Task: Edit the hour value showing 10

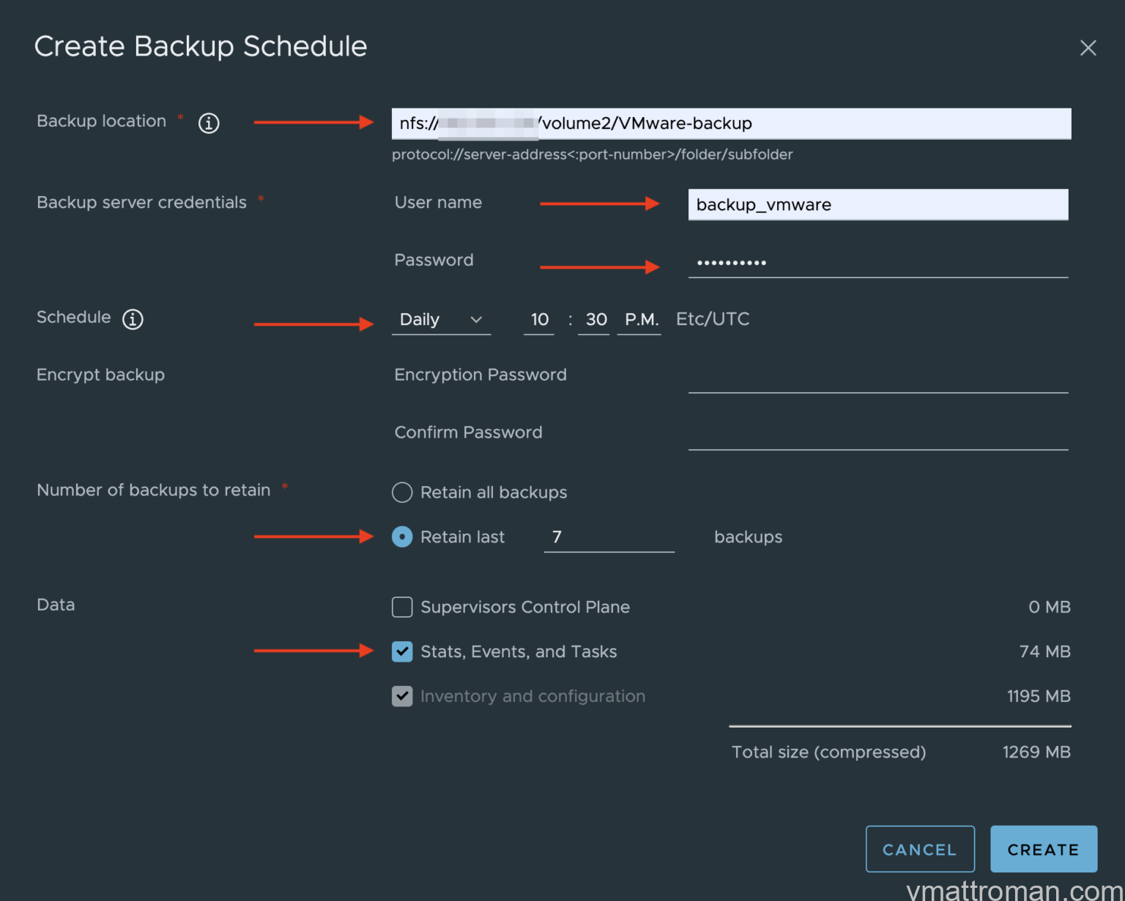Action: click(x=539, y=319)
